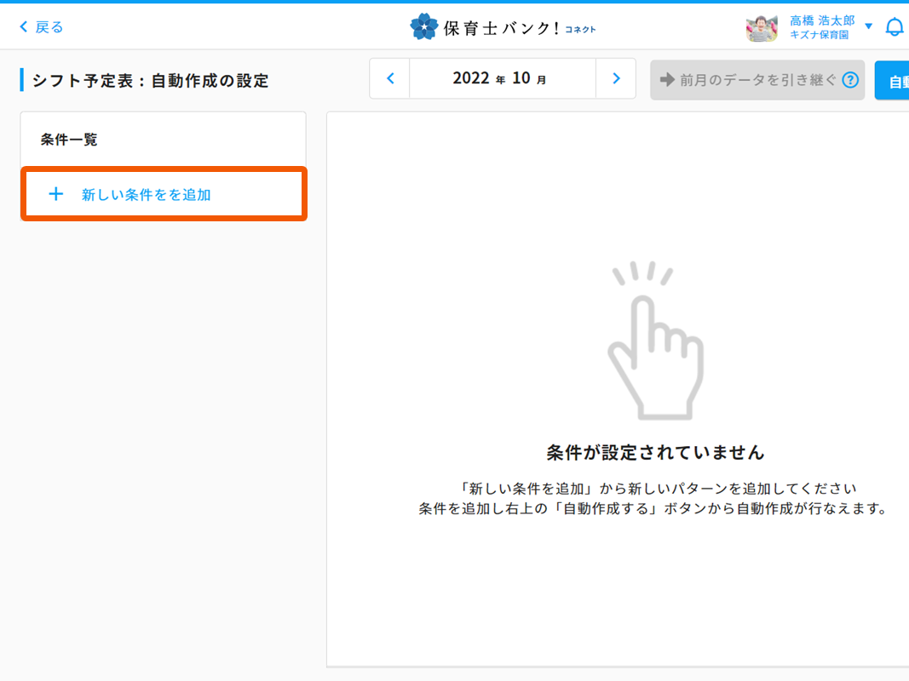The image size is (909, 681).
Task: Open the notification bell icon
Action: tap(894, 27)
